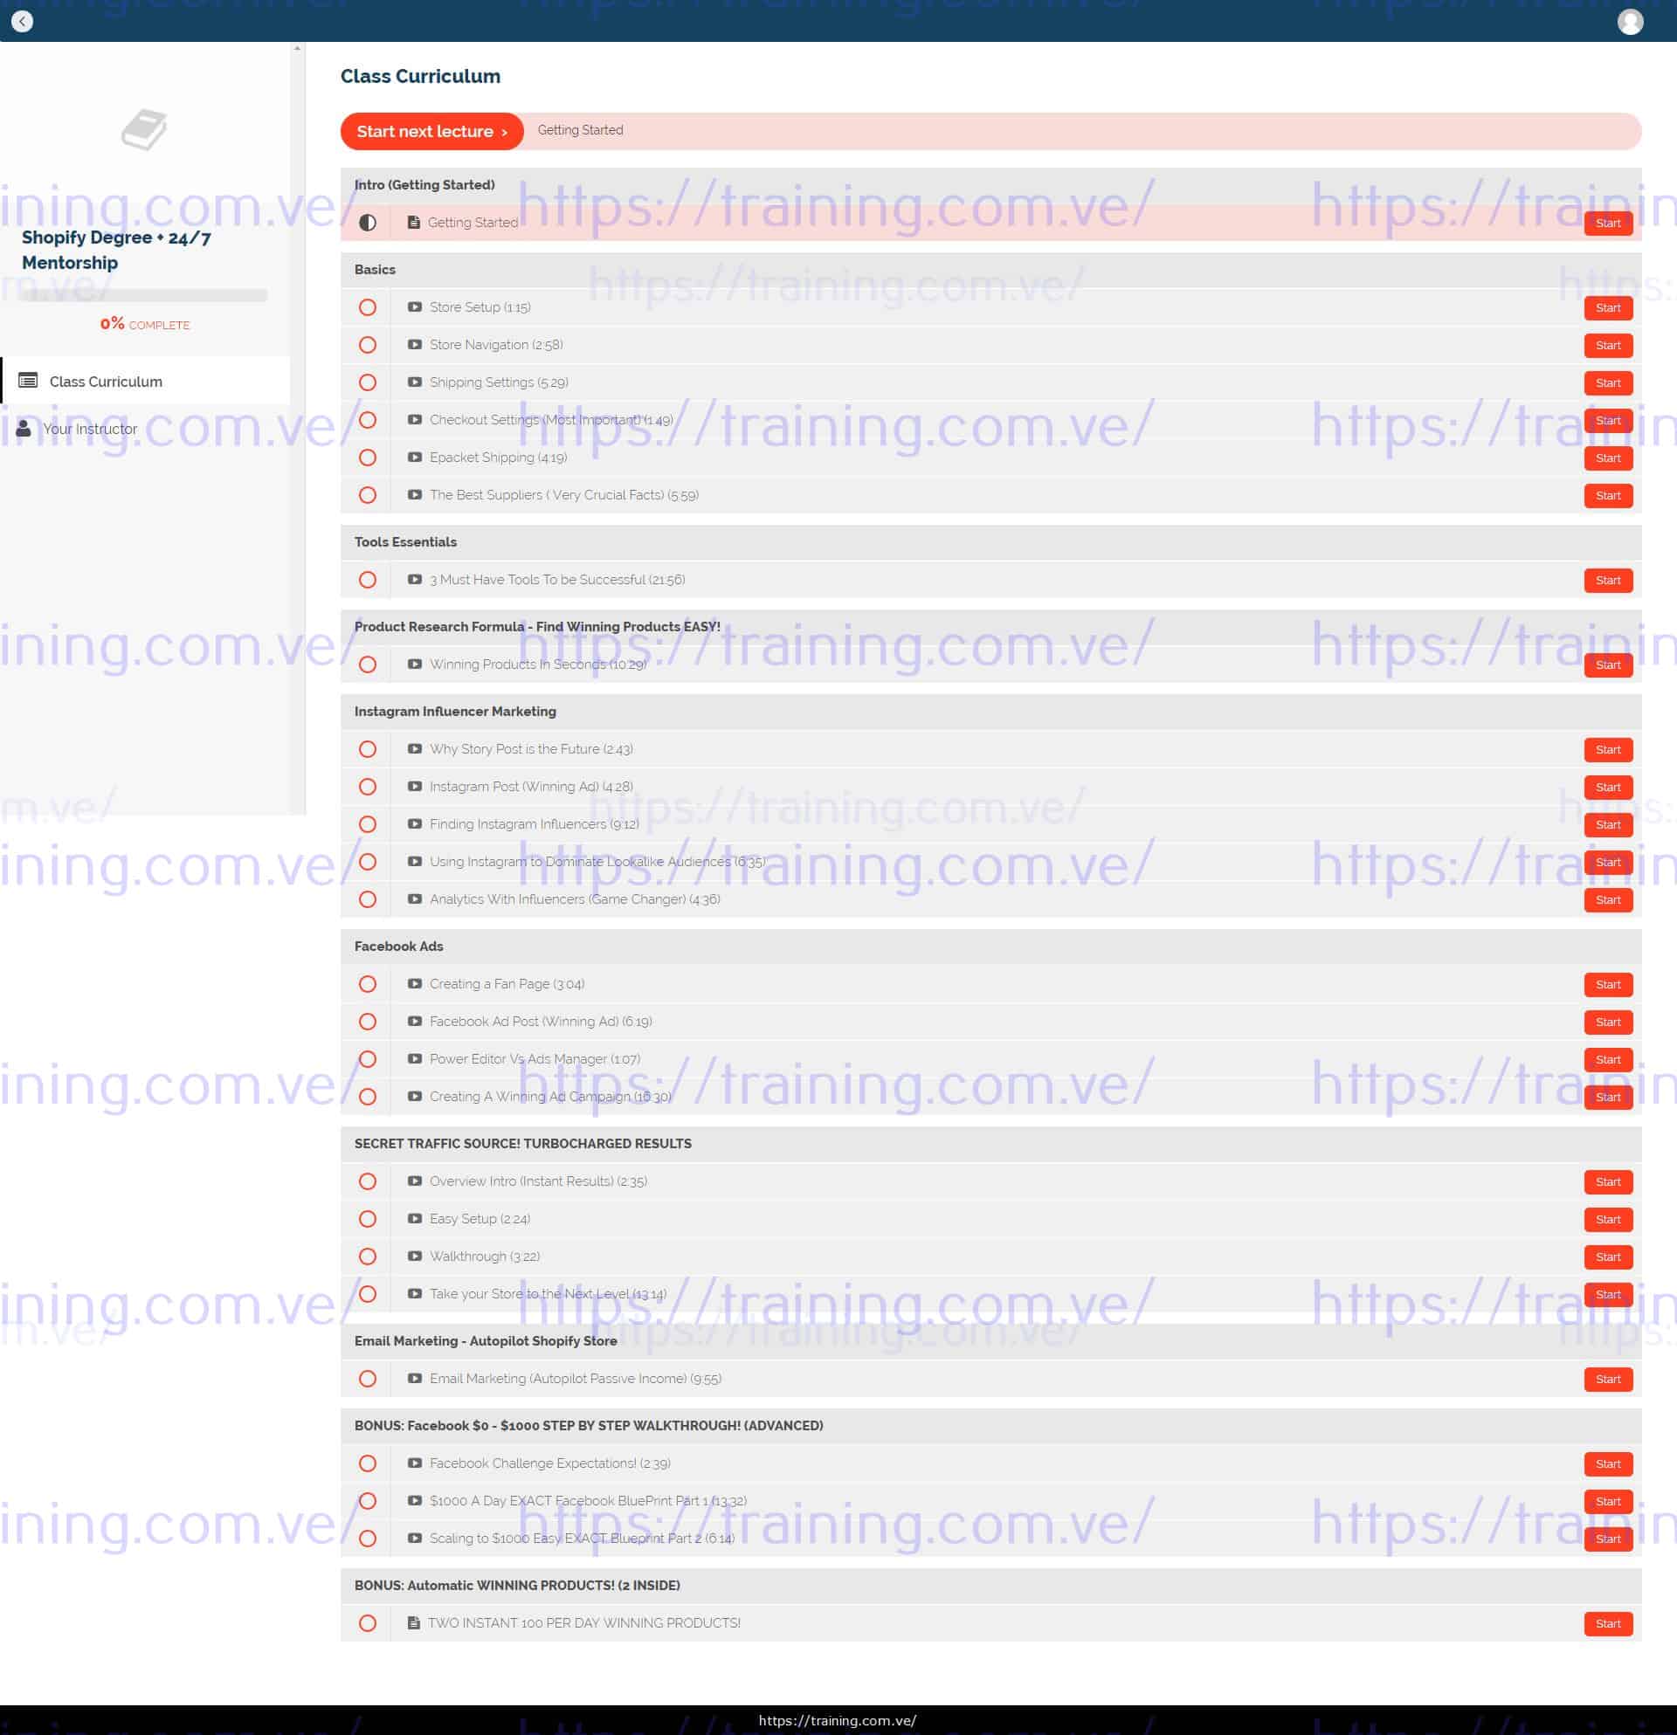1677x1735 pixels.
Task: Click the Shopify Degree + 24/7 Mentorship title
Action: [x=116, y=250]
